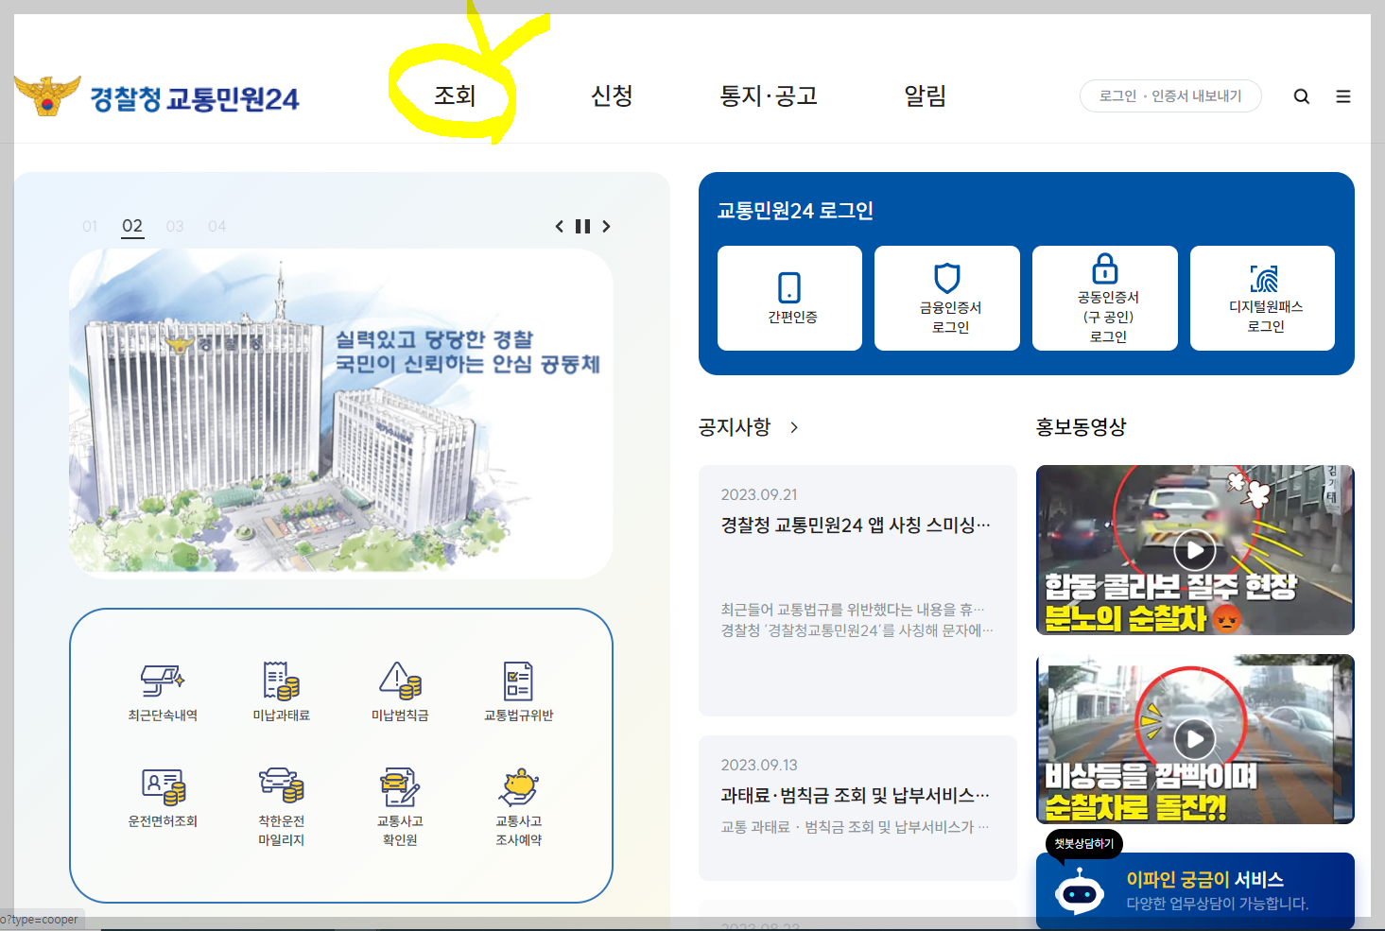The height and width of the screenshot is (931, 1385).
Task: Open the 조회 menu
Action: pyautogui.click(x=455, y=95)
